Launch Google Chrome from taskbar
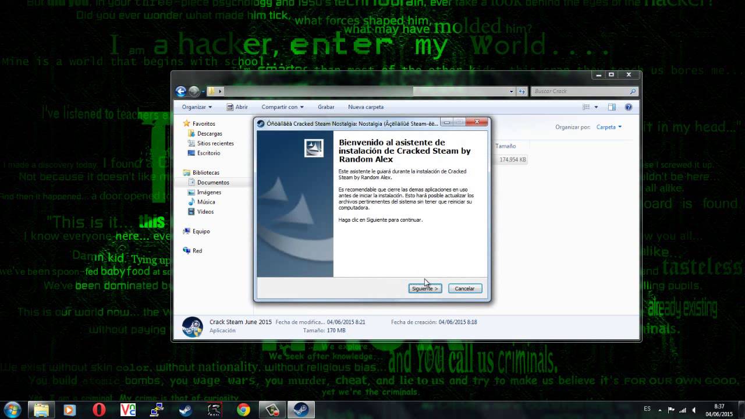Screen dimensions: 745x419 tap(243, 410)
